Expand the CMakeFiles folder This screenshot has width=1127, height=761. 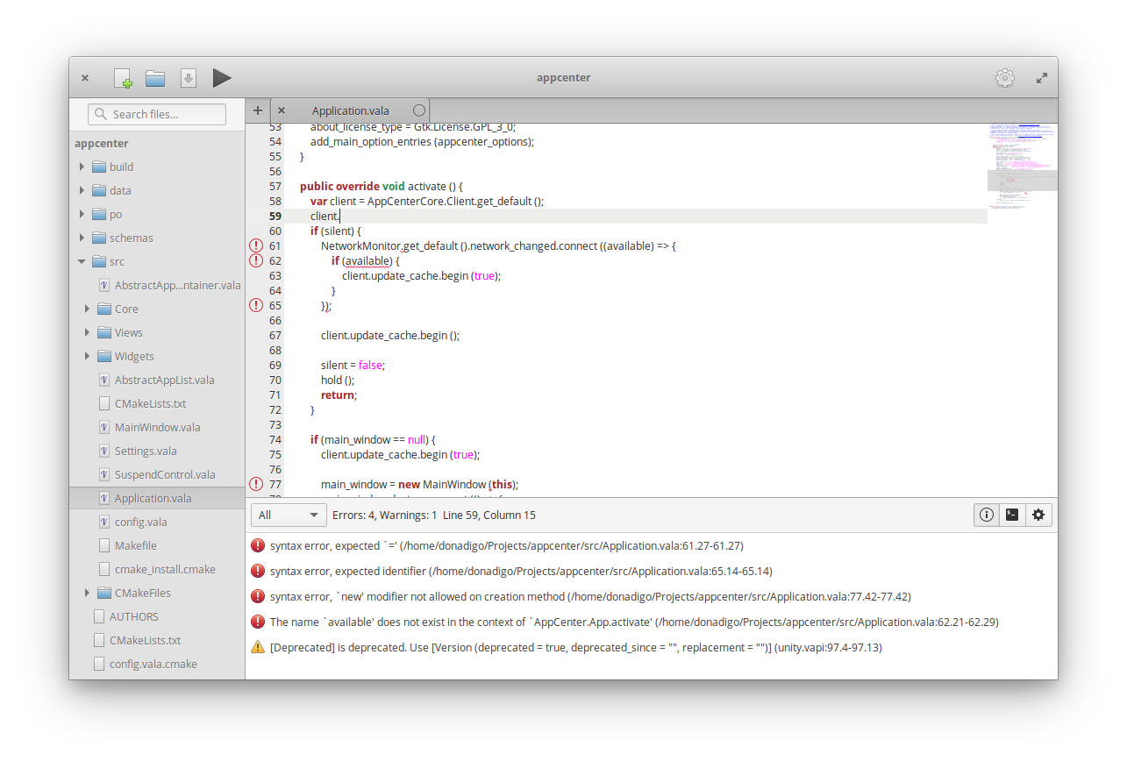87,593
